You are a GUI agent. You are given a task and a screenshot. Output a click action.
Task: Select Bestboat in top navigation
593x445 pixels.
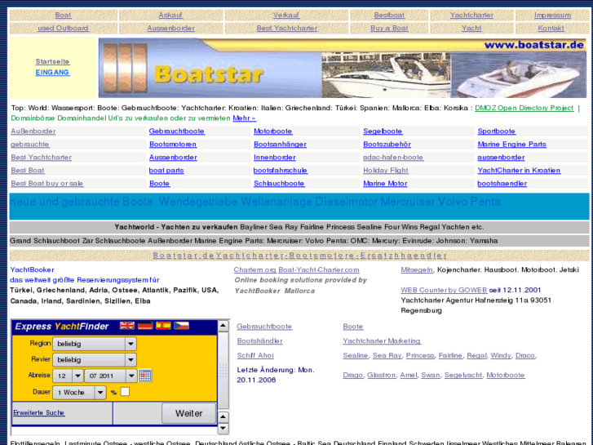(x=389, y=16)
